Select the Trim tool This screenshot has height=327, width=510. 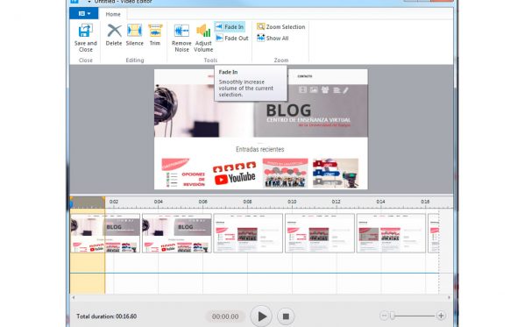coord(155,35)
